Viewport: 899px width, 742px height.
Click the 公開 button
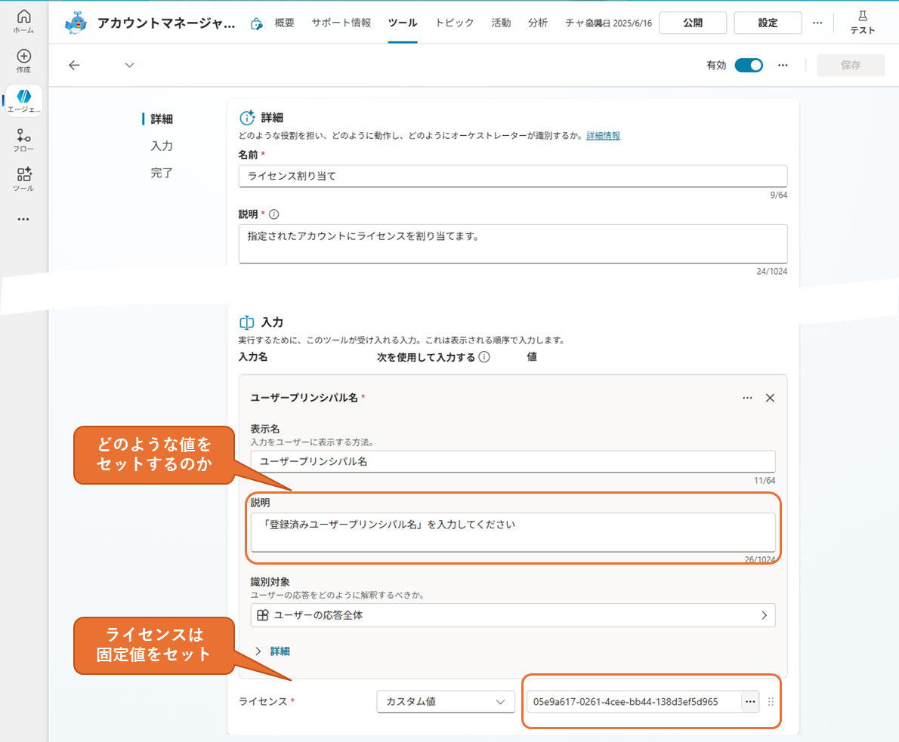pos(693,23)
